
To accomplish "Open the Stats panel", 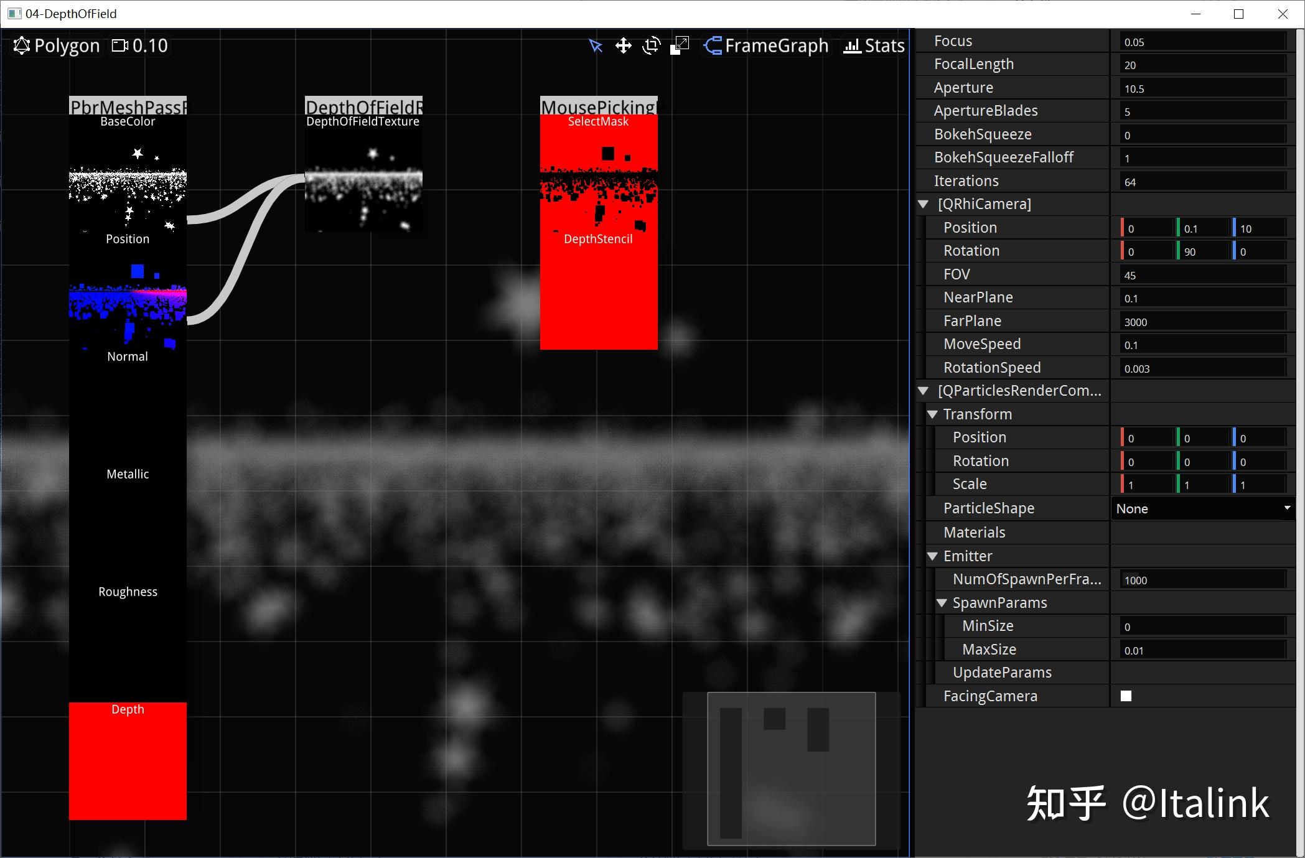I will click(x=874, y=45).
